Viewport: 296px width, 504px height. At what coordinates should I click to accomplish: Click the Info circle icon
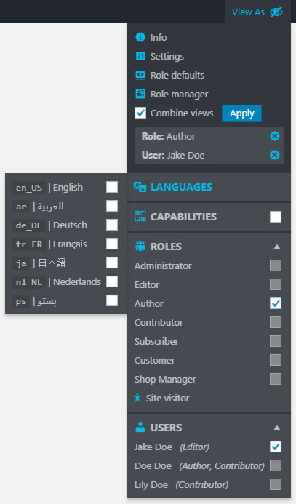140,37
